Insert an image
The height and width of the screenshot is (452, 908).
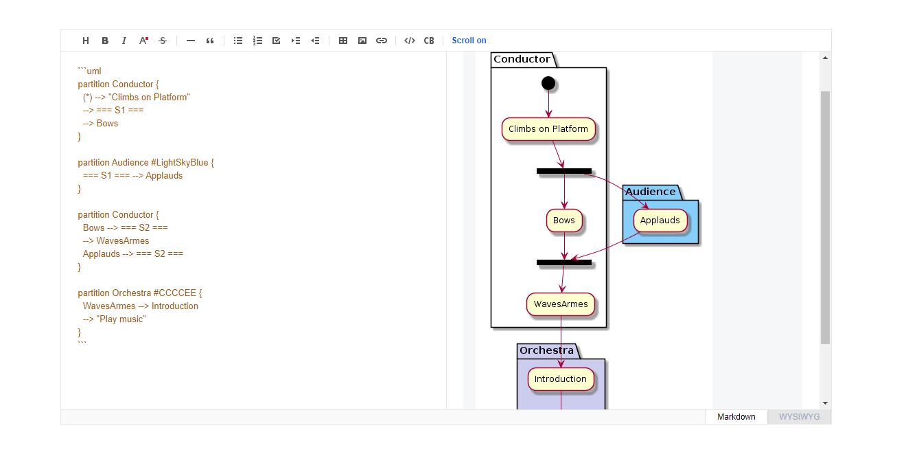point(362,41)
